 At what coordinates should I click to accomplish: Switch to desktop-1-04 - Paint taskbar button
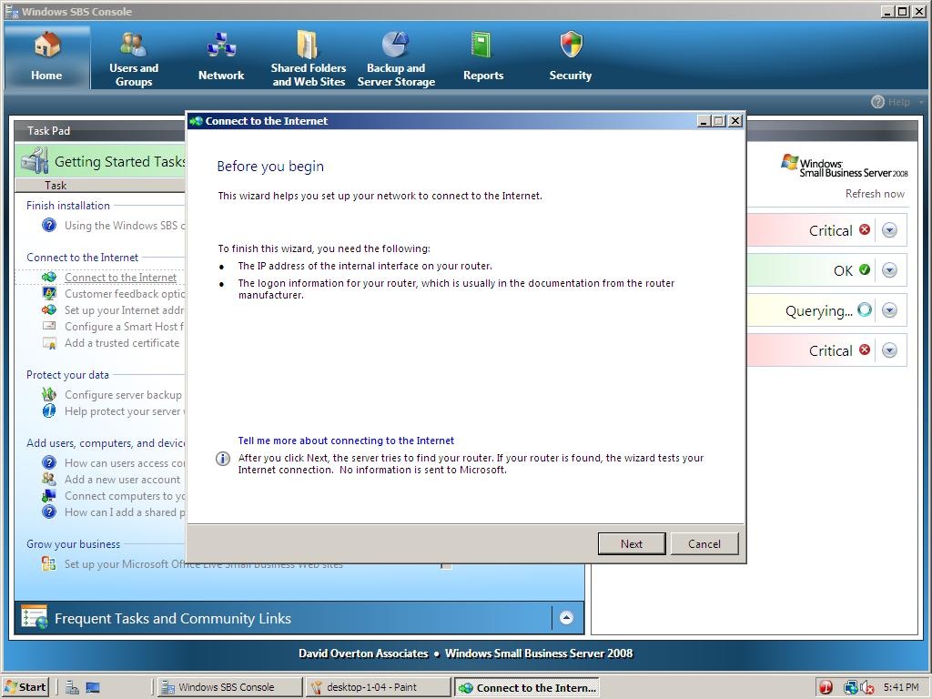378,687
